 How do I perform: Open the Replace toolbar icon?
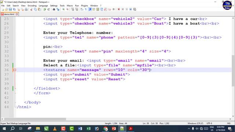(x=58, y=9)
